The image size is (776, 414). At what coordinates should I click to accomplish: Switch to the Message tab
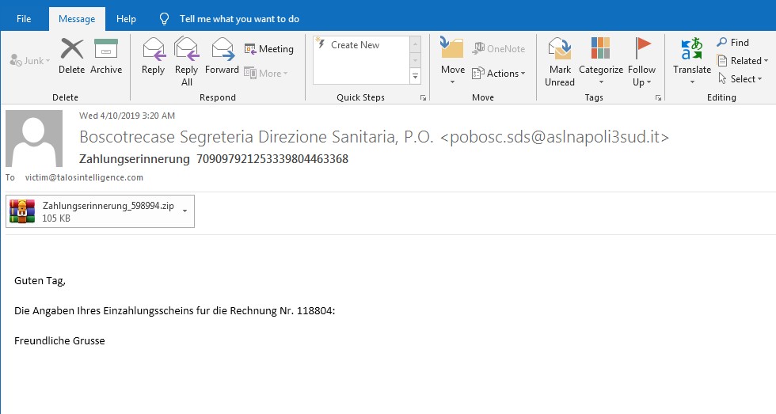[77, 19]
